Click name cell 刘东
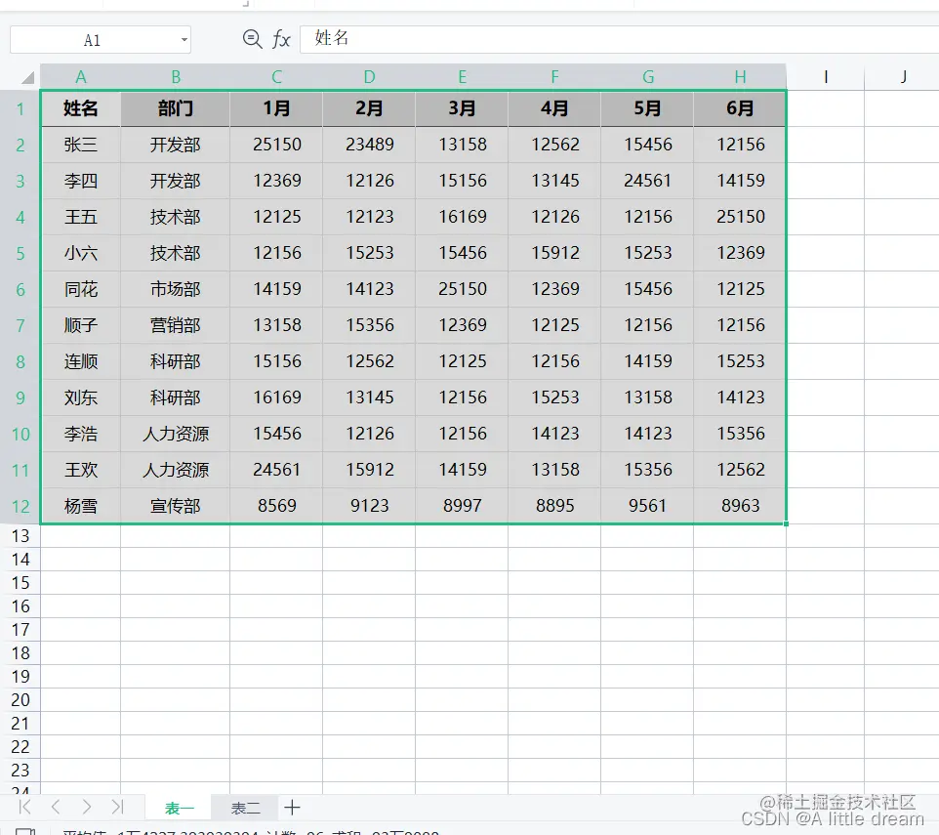This screenshot has width=939, height=835. (81, 397)
